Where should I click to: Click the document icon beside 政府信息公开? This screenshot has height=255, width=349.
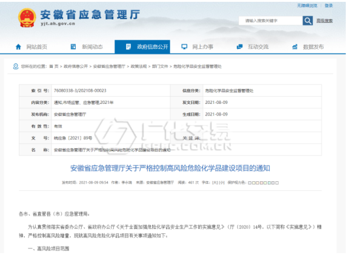(x=128, y=47)
